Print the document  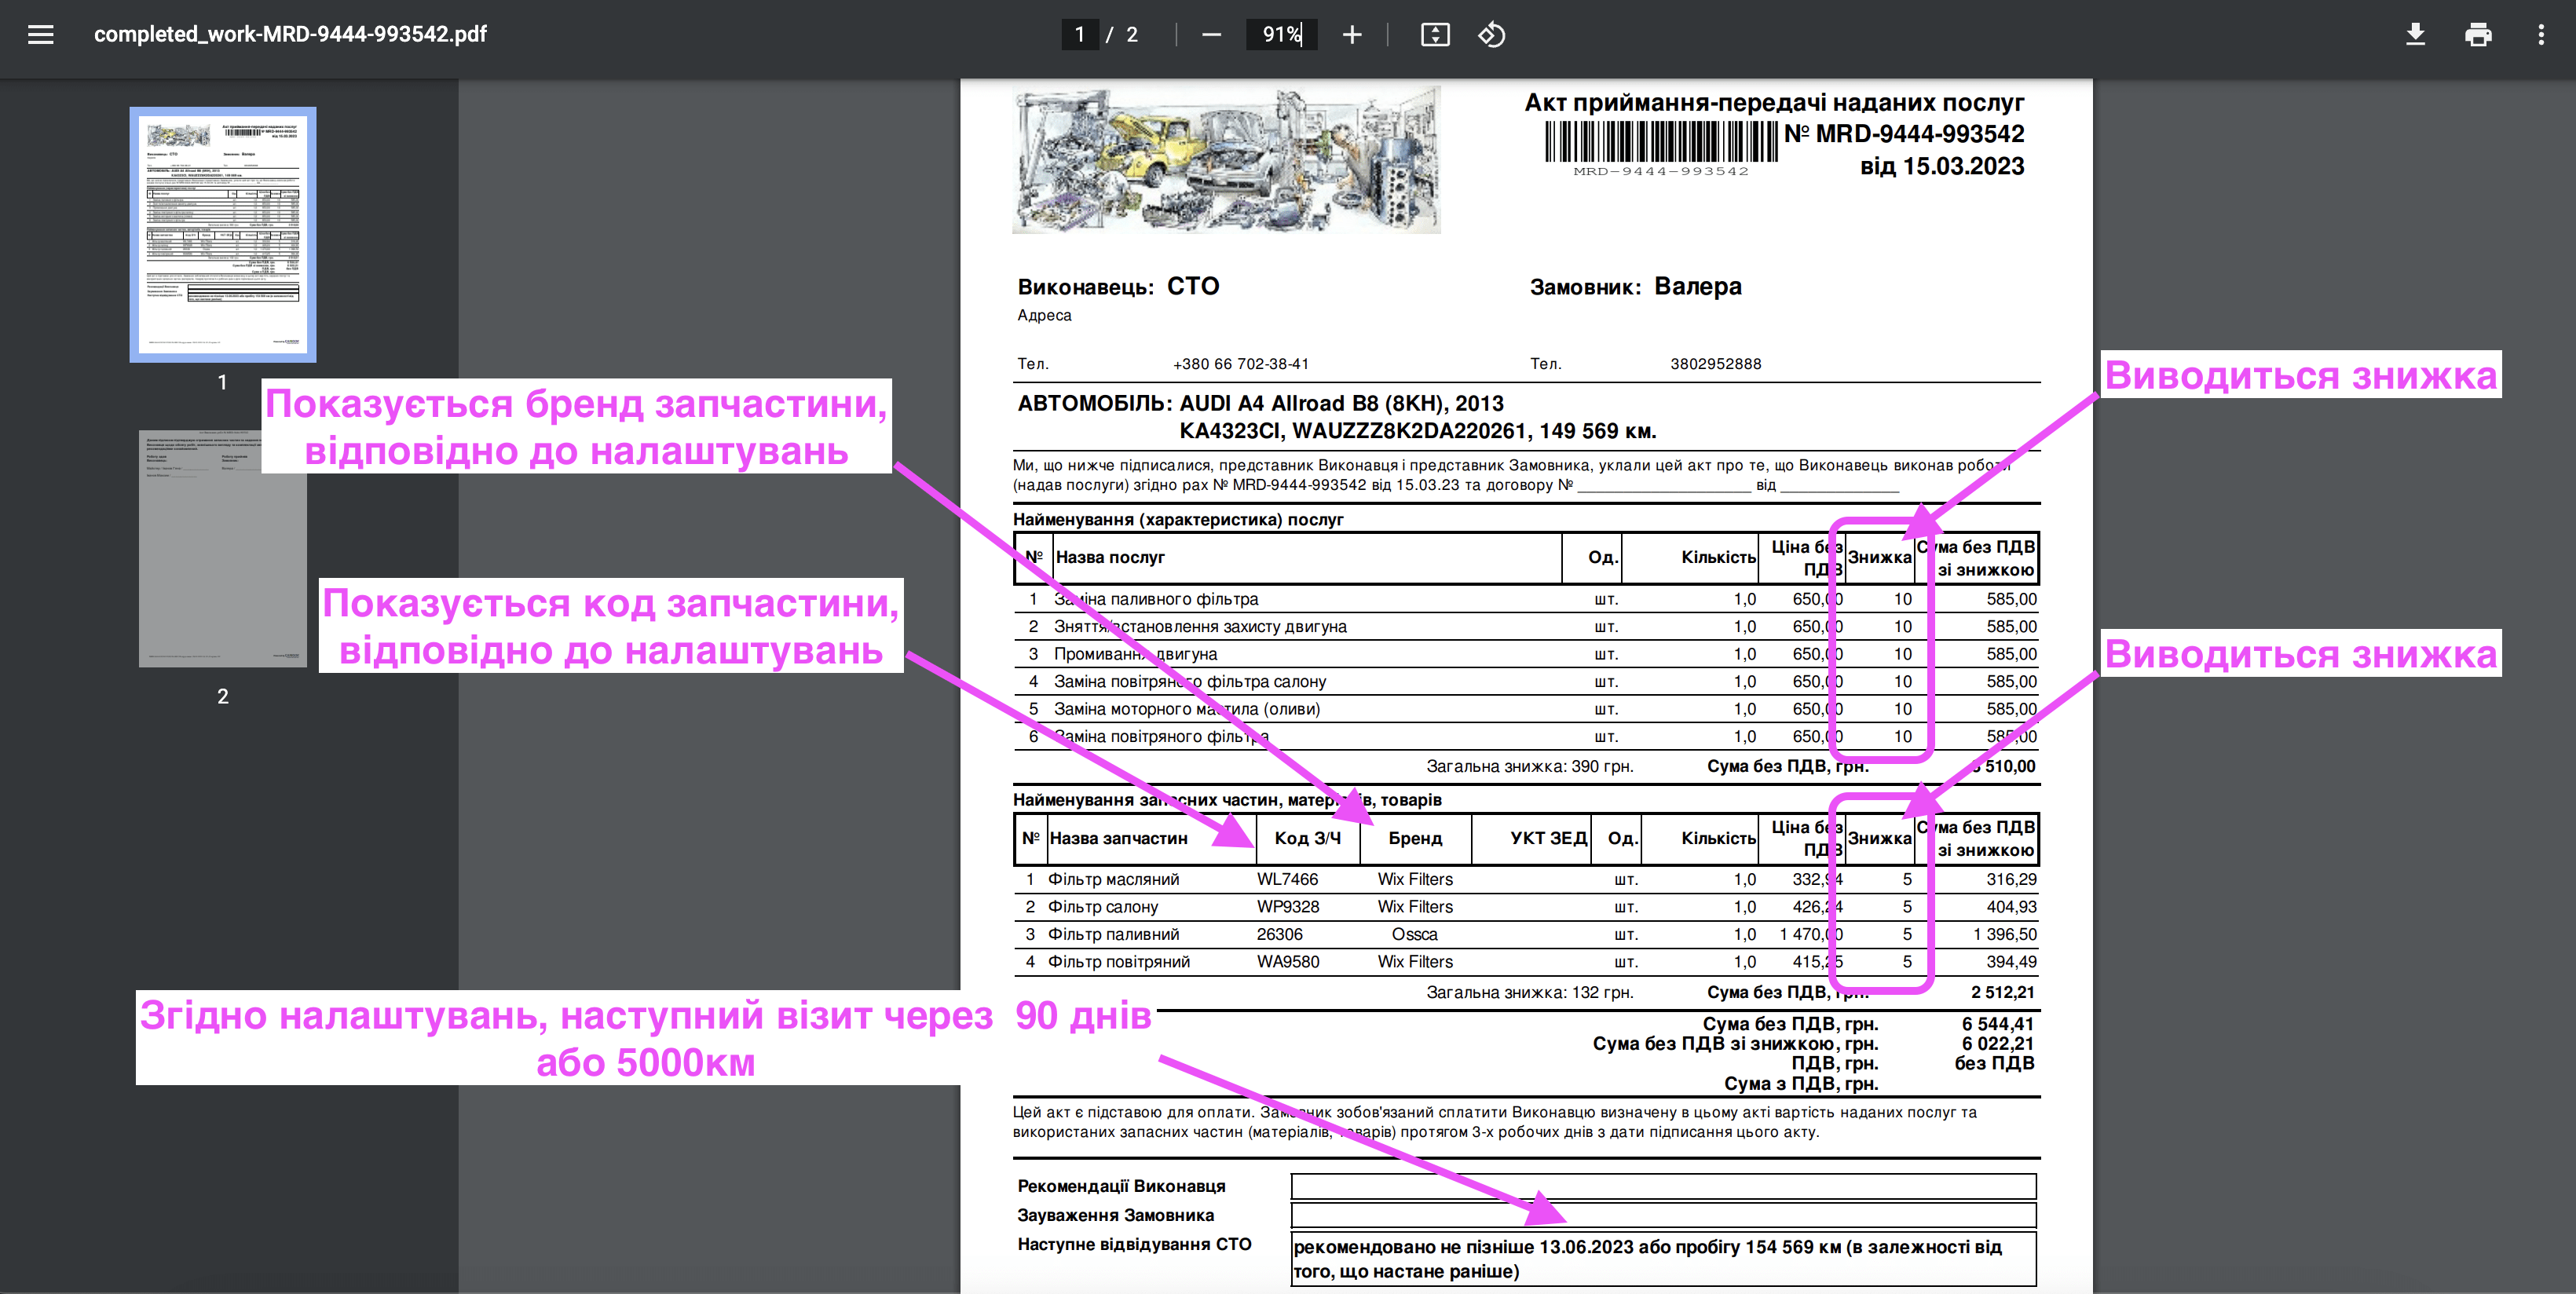[x=2477, y=35]
